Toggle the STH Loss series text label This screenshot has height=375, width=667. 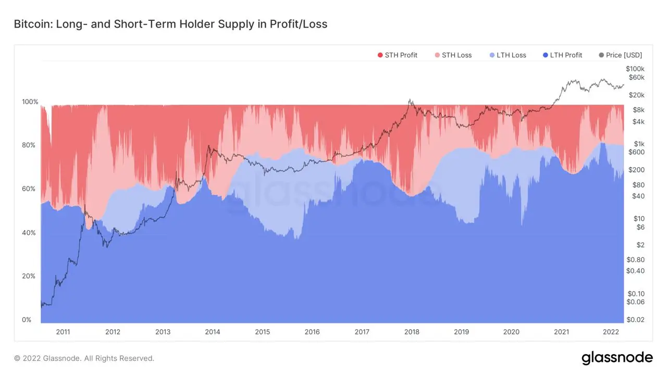(456, 55)
